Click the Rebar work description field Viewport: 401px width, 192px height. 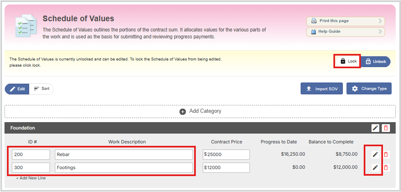(124, 154)
